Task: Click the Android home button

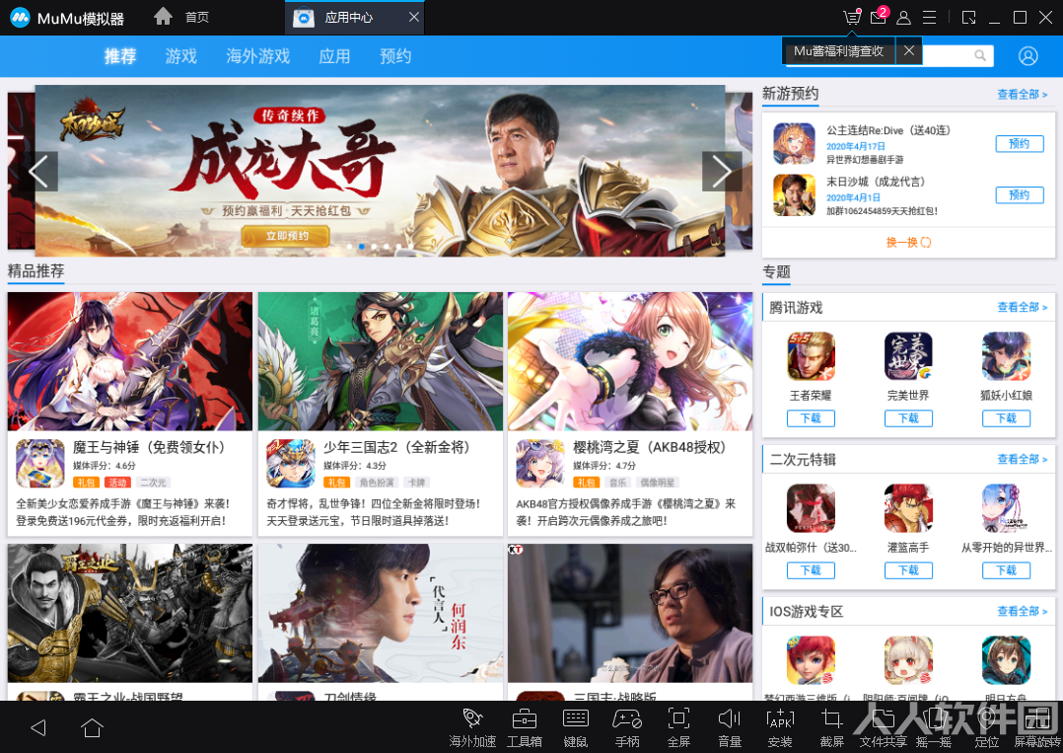Action: click(93, 728)
